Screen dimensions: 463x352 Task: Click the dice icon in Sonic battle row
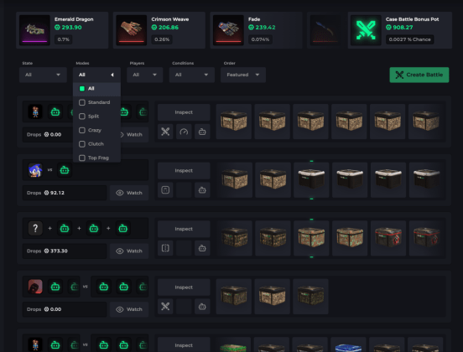(x=165, y=190)
